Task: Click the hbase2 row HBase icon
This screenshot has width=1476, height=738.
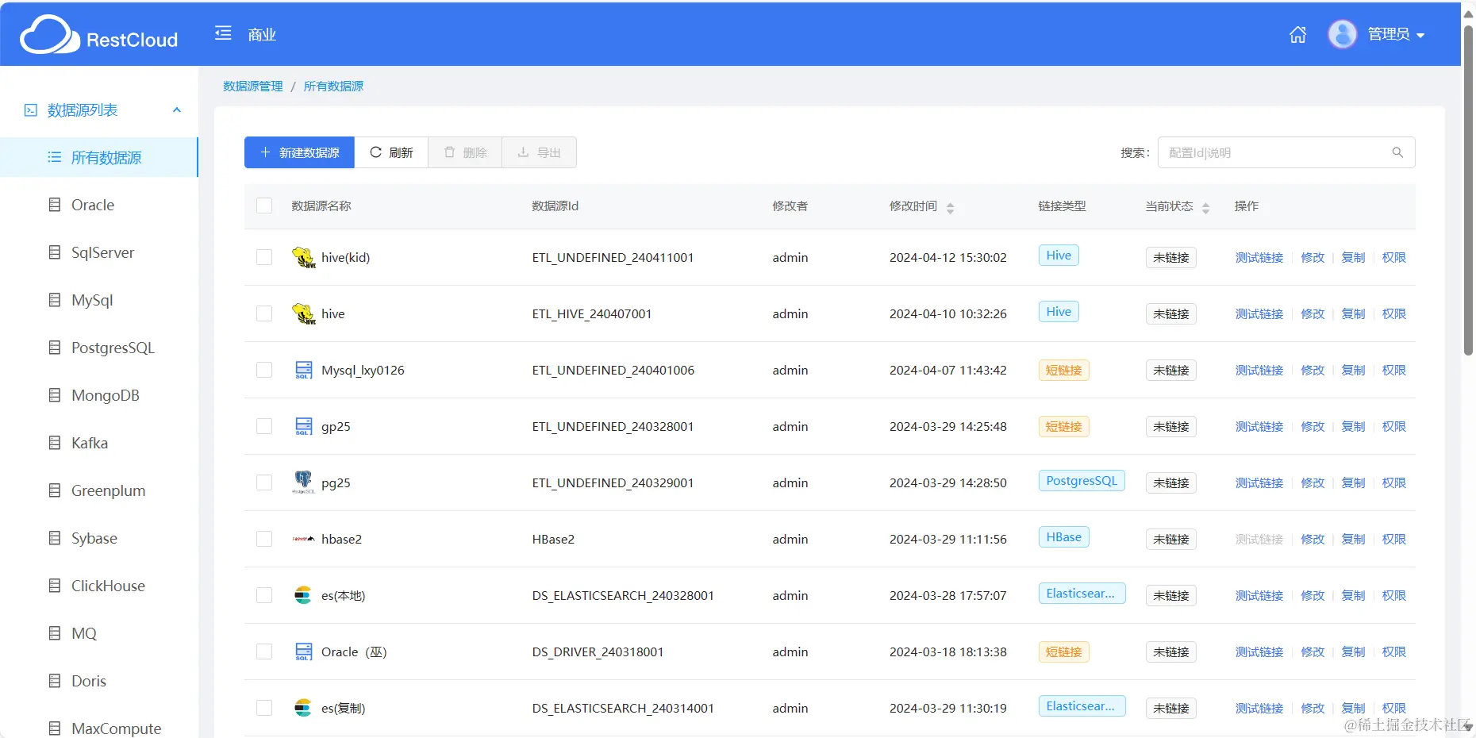Action: click(303, 539)
